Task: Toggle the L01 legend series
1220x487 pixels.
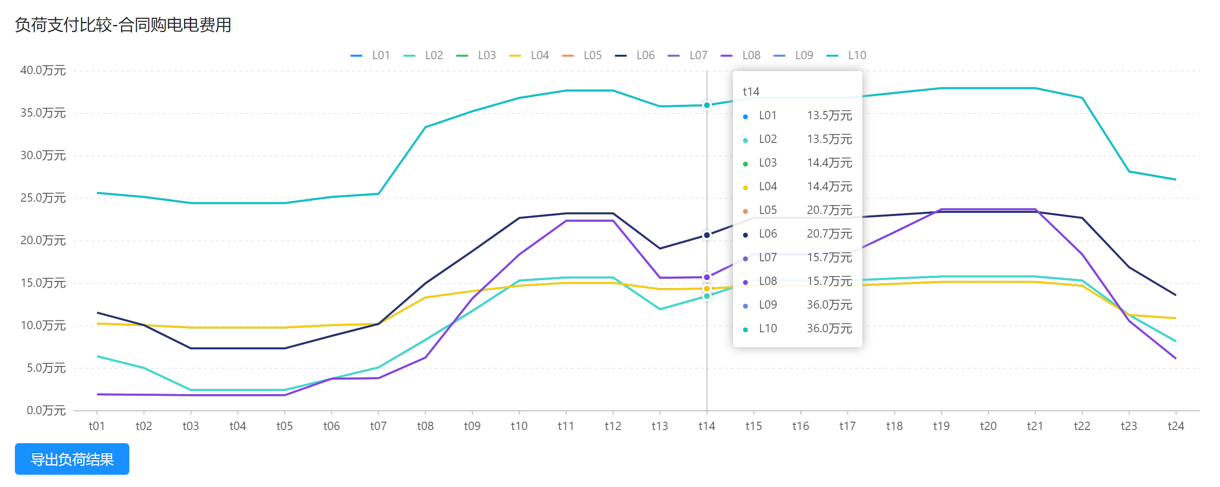Action: pyautogui.click(x=370, y=55)
